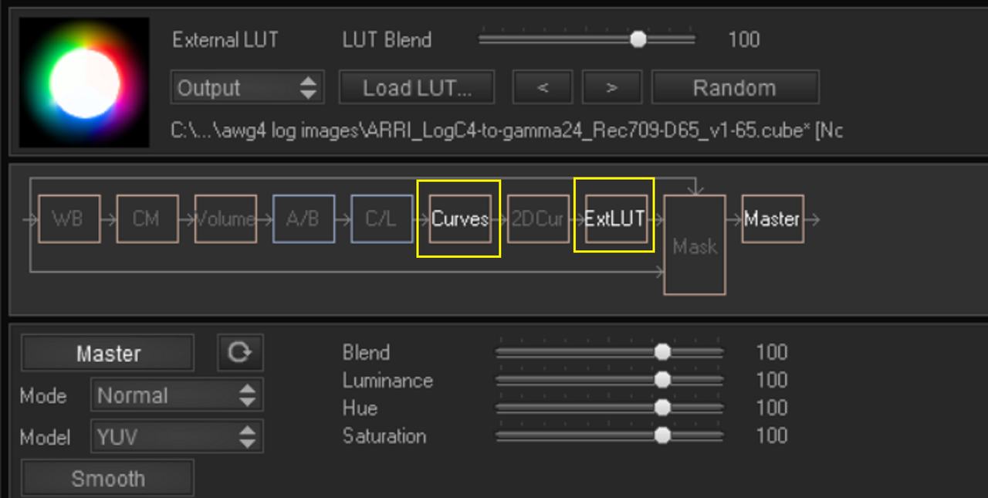
Task: Adjust the Luminance slider
Action: [609, 380]
